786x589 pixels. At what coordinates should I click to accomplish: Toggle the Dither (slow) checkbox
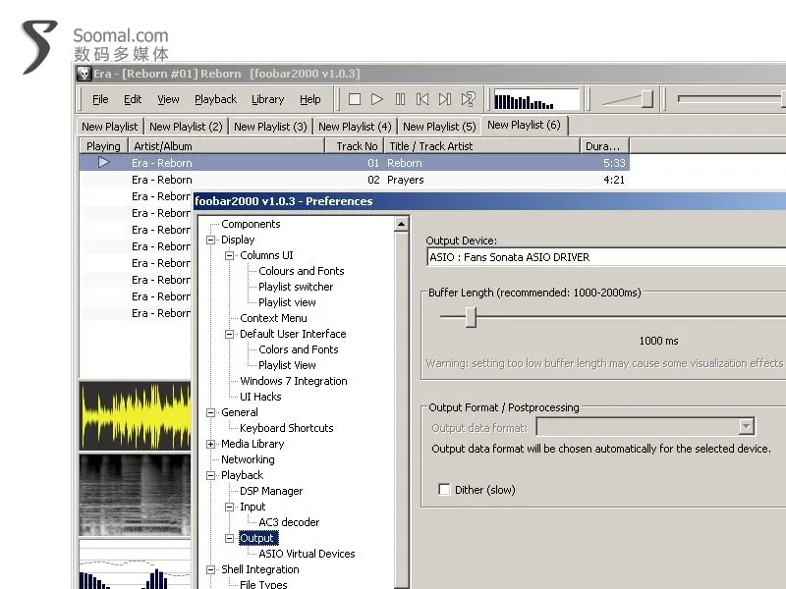(444, 489)
